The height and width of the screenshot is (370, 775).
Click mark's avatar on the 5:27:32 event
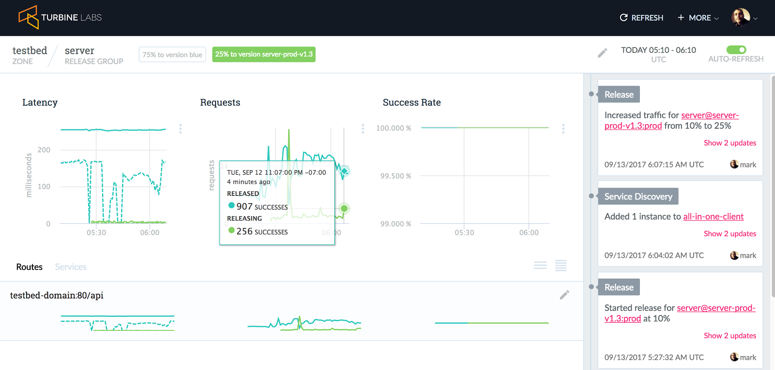click(x=734, y=357)
